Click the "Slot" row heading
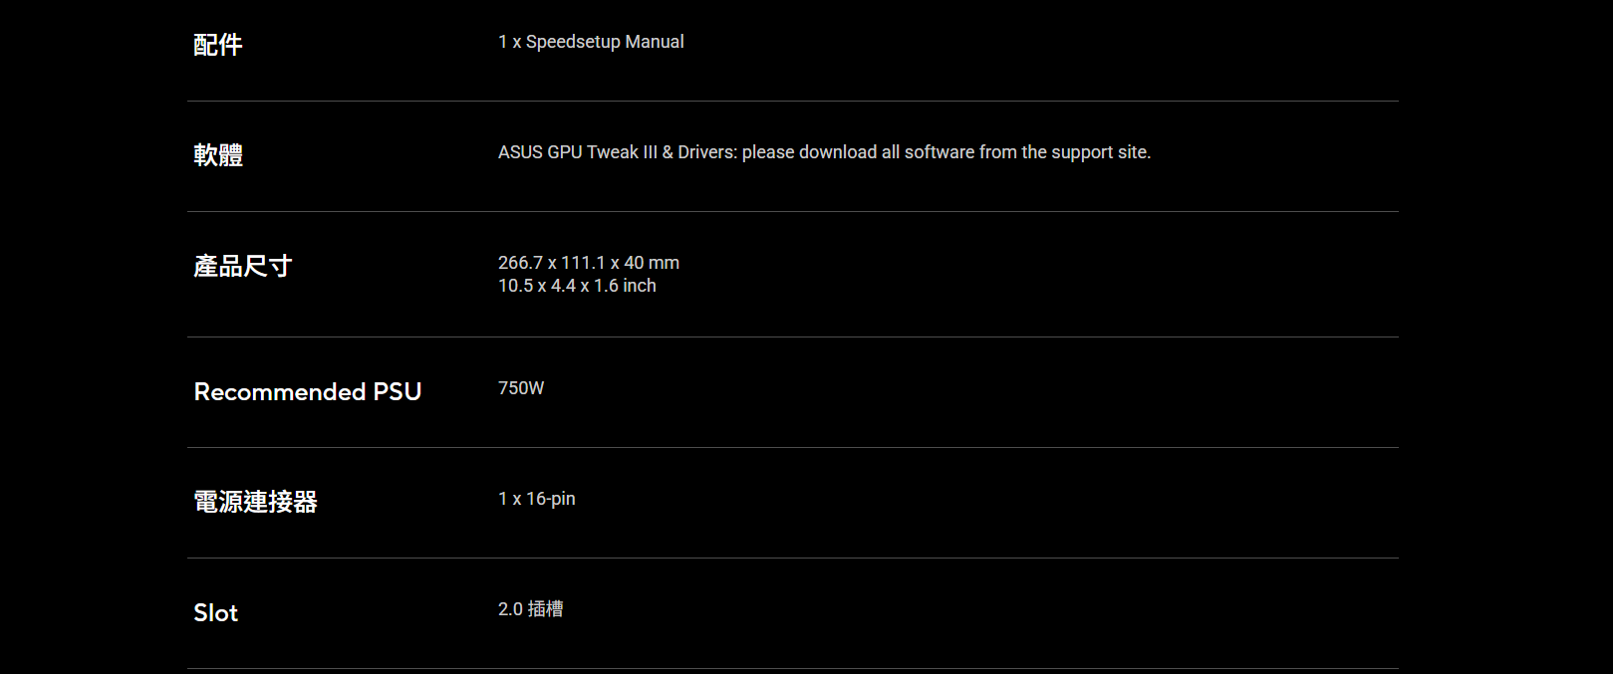The width and height of the screenshot is (1613, 674). [216, 612]
